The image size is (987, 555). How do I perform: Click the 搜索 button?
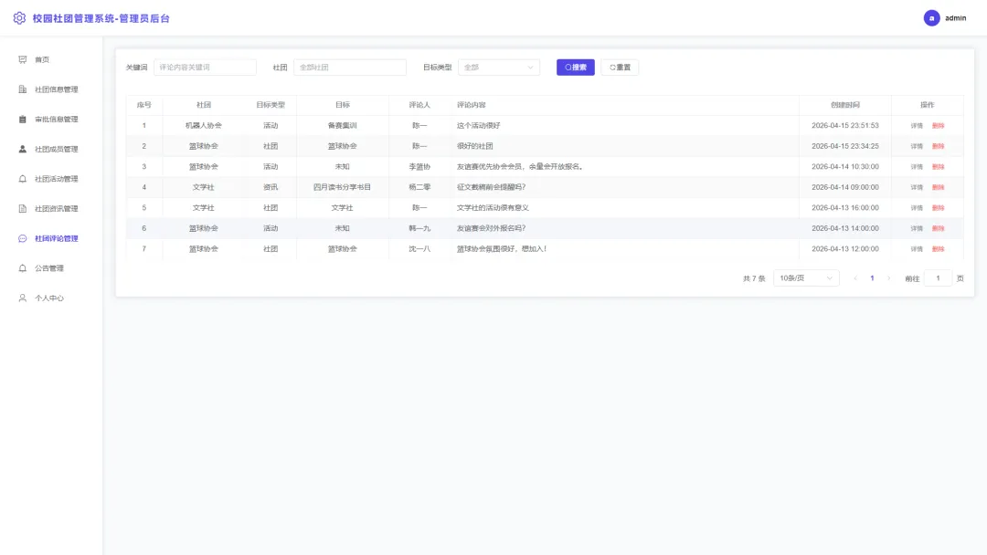tap(576, 68)
